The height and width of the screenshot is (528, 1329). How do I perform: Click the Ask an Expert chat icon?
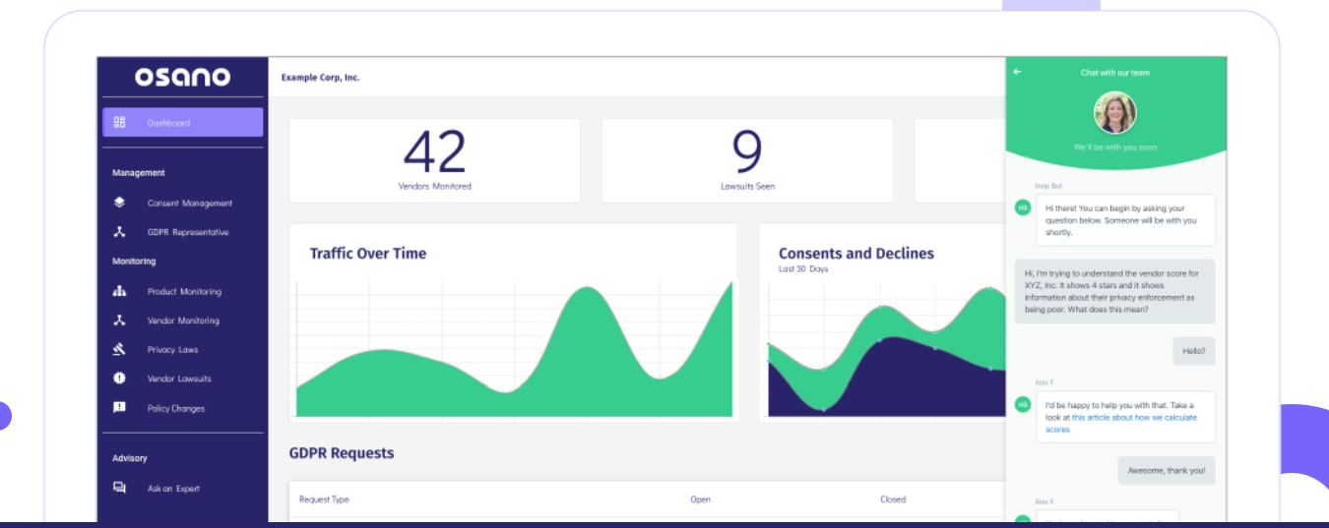(x=119, y=488)
